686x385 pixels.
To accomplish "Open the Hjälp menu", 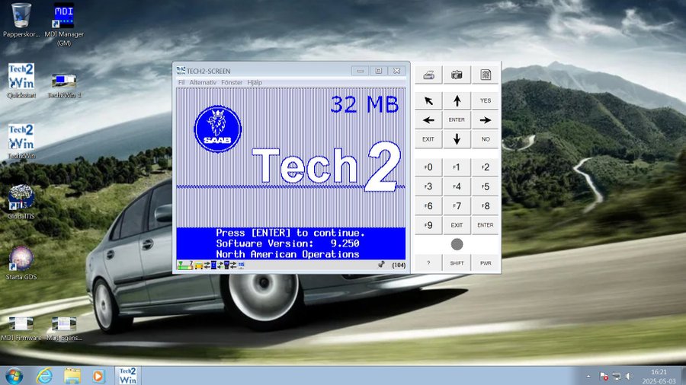I will tap(255, 82).
